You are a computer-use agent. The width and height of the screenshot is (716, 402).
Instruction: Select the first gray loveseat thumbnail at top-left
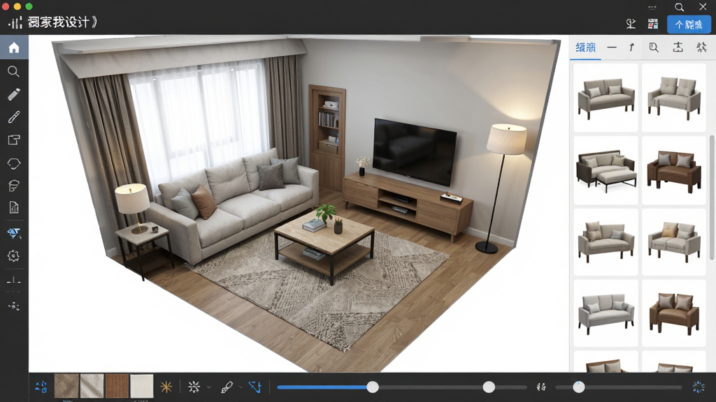click(x=606, y=98)
